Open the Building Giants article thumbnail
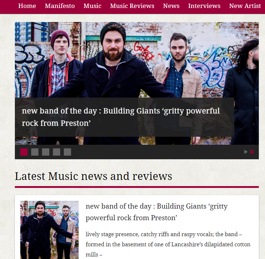Image resolution: width=265 pixels, height=259 pixels. click(x=49, y=230)
